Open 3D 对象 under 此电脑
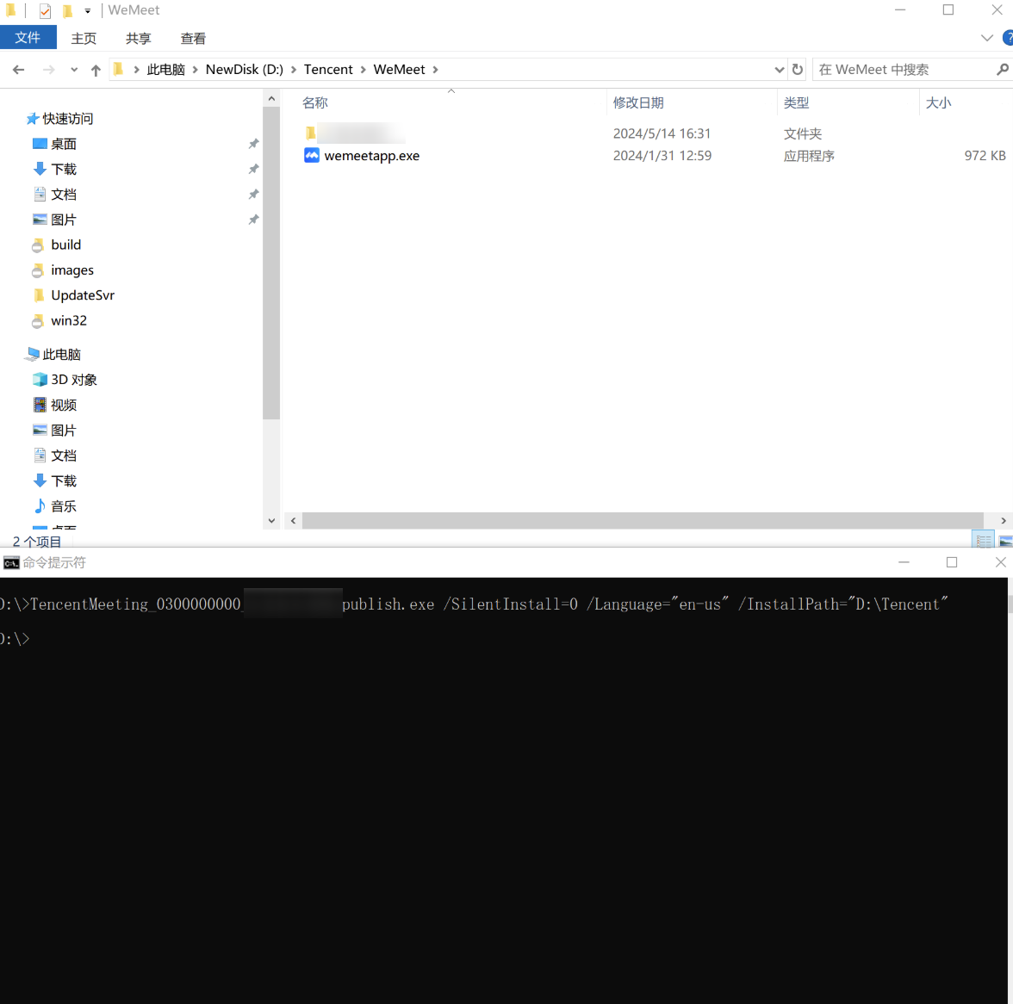Image resolution: width=1013 pixels, height=1004 pixels. (74, 380)
